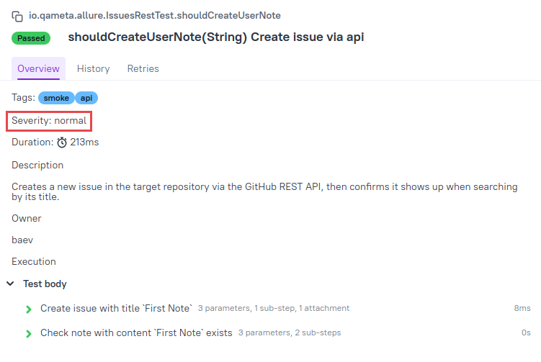Screen dimensions: 541x362
Task: Click the owner name baev
Action: click(22, 240)
